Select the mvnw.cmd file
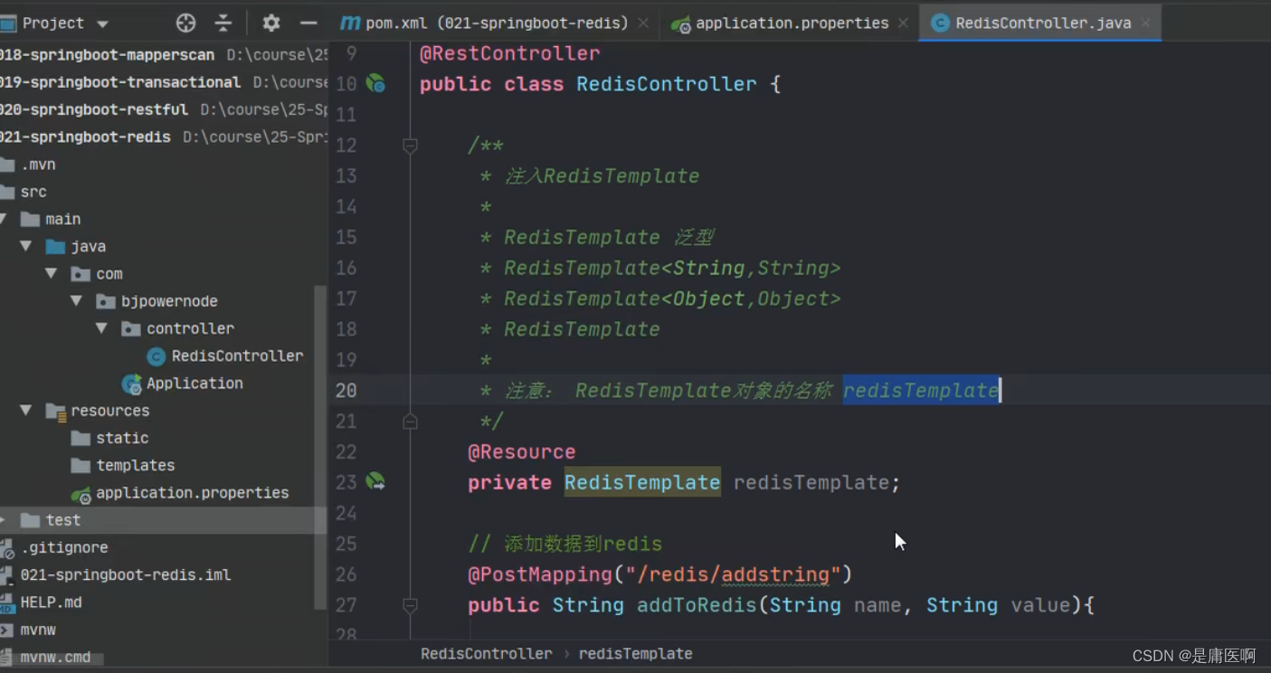The width and height of the screenshot is (1271, 673). point(55,657)
